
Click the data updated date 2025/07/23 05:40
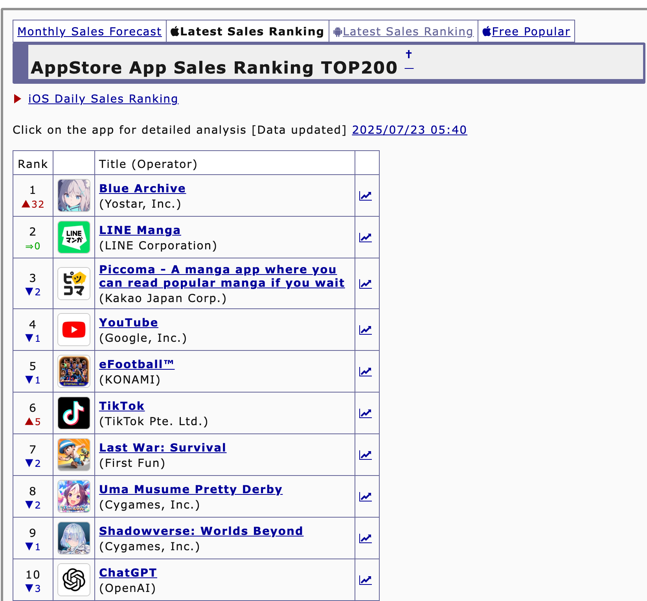[x=410, y=130]
